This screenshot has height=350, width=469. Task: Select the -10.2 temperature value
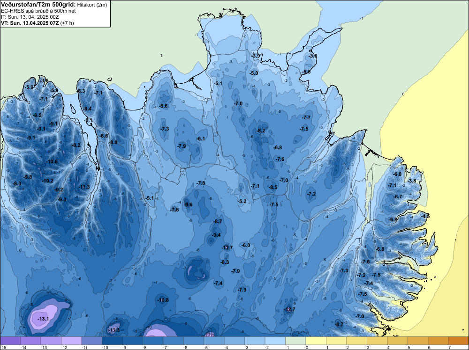coord(47,181)
